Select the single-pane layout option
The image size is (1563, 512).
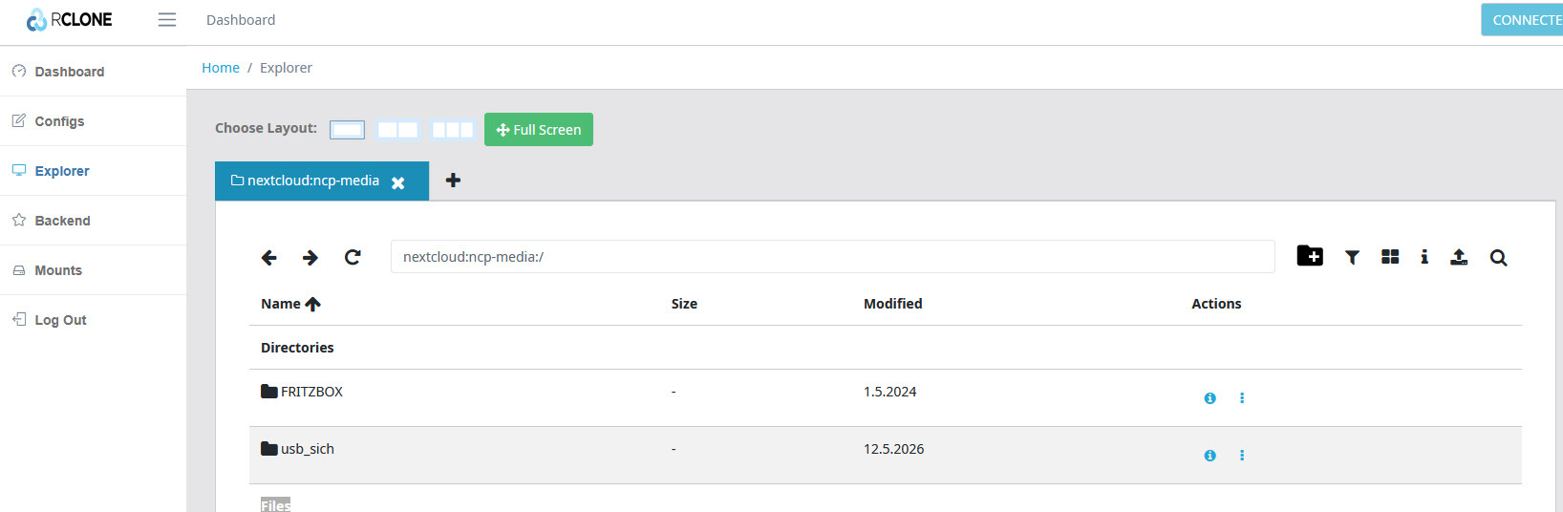point(347,130)
